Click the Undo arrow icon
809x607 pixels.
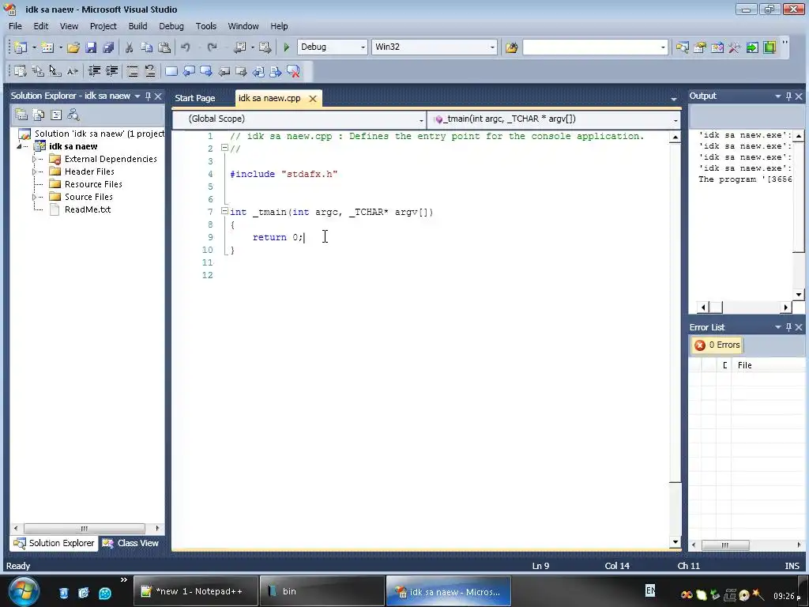click(x=185, y=47)
